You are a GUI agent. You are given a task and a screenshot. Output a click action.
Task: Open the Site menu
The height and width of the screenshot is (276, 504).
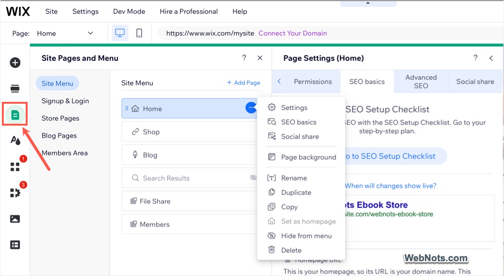pos(51,11)
